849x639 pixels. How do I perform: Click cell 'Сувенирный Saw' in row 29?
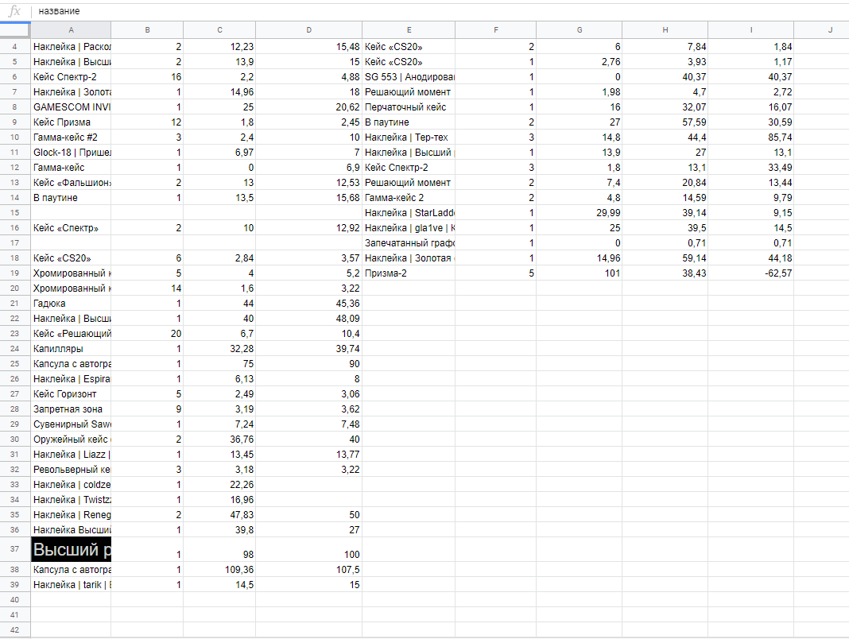[71, 424]
